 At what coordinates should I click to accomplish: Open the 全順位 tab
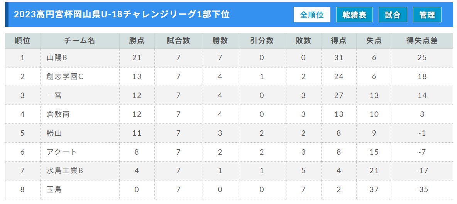(x=312, y=15)
